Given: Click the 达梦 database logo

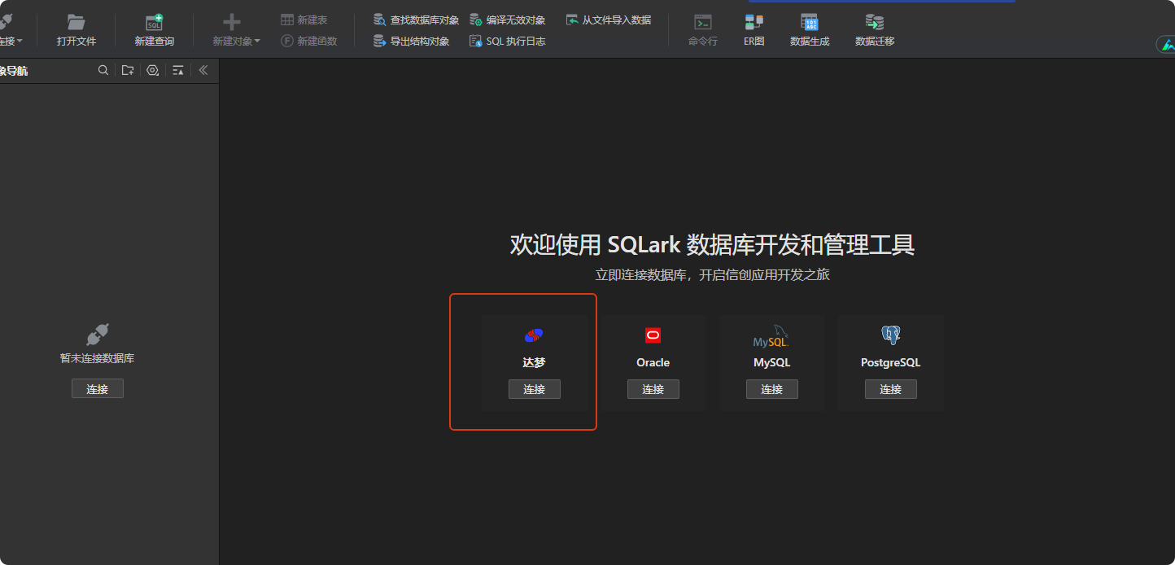Looking at the screenshot, I should coord(534,335).
